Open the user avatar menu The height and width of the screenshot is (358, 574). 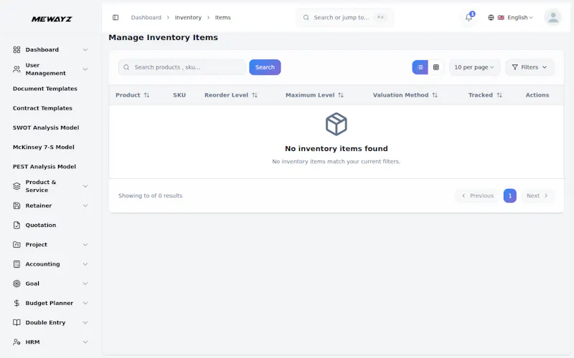[552, 17]
